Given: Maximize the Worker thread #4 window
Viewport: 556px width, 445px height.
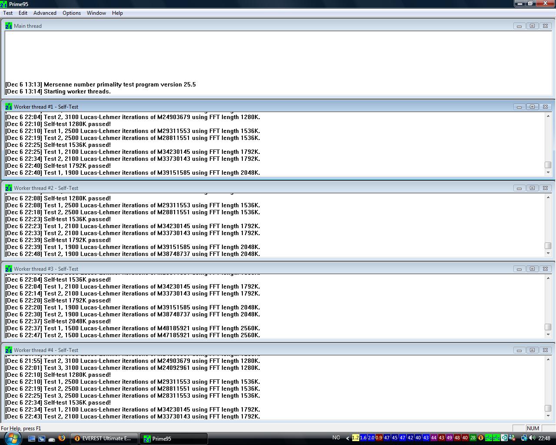Looking at the screenshot, I should (x=532, y=350).
